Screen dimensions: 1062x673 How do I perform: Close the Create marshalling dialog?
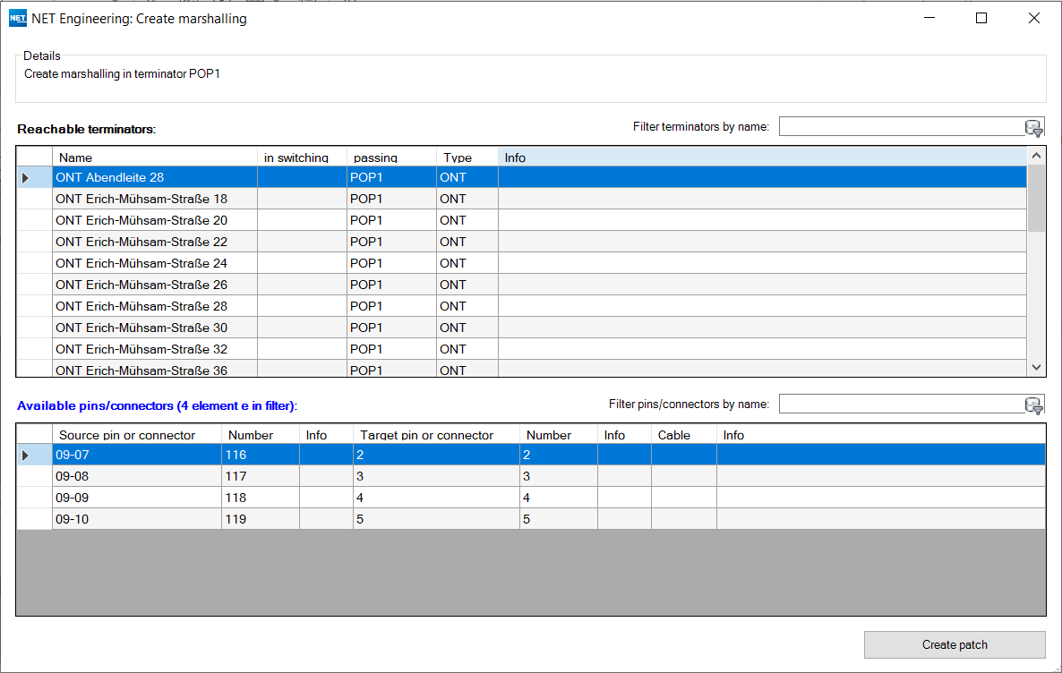[x=1033, y=18]
